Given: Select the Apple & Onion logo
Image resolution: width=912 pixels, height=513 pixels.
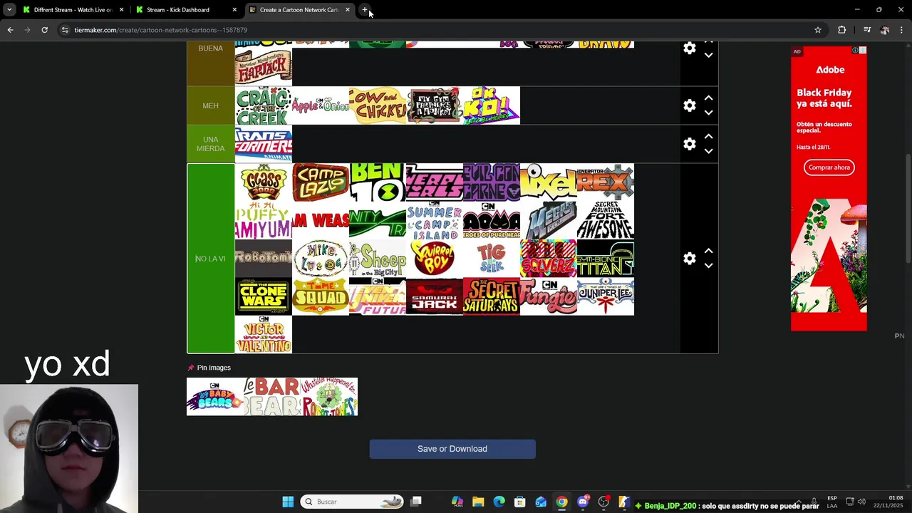Looking at the screenshot, I should 321,105.
